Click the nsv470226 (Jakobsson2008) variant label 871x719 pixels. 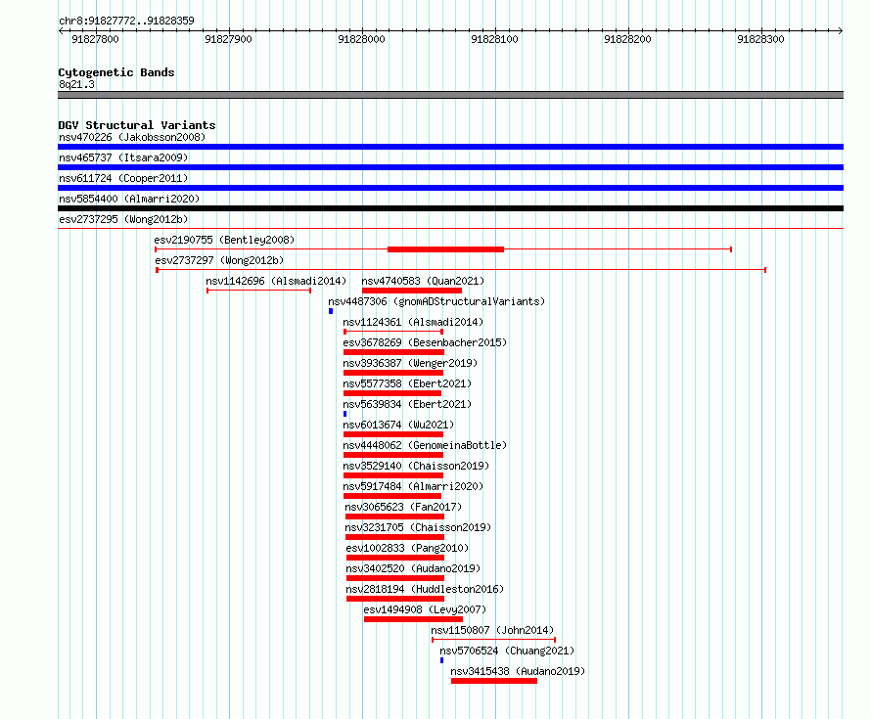click(x=132, y=137)
